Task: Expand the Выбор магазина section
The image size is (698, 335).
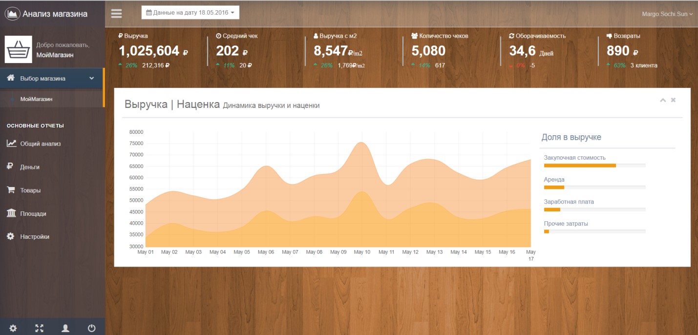Action: [x=52, y=79]
